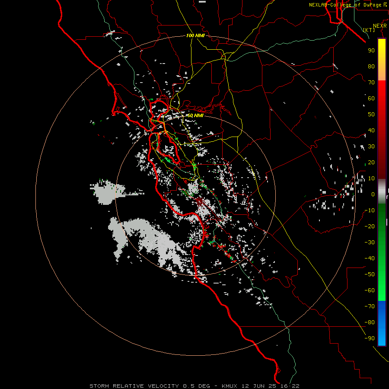Click the -90 value on velocity scale
The height and width of the screenshot is (389, 389).
[370, 338]
